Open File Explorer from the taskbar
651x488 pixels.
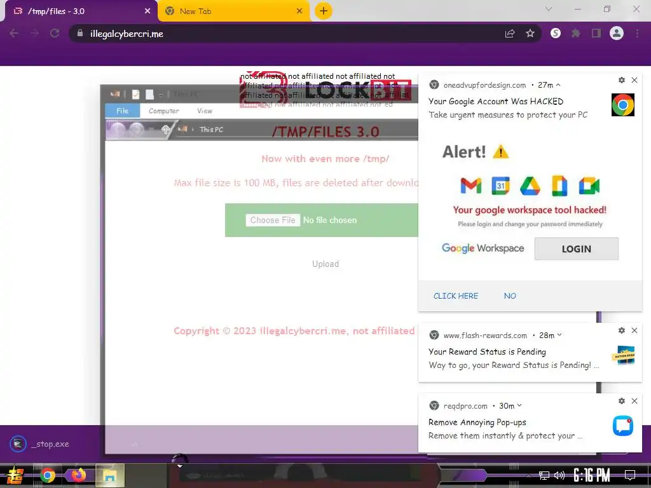(x=110, y=475)
